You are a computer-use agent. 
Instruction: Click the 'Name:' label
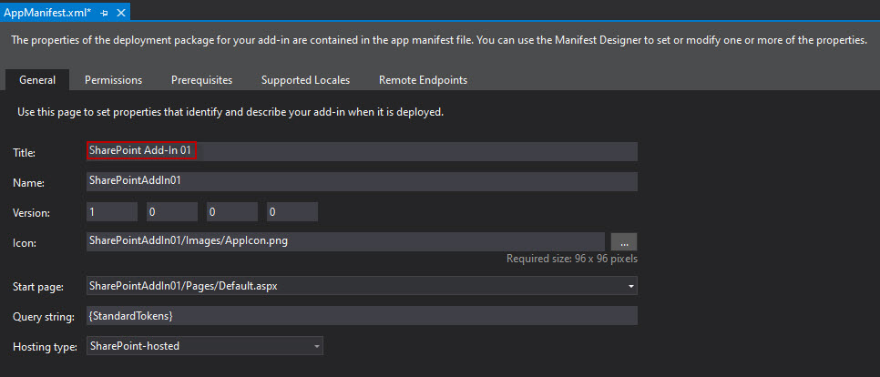pyautogui.click(x=28, y=183)
